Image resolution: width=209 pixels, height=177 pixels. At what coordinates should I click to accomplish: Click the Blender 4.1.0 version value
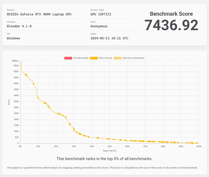coord(19,26)
